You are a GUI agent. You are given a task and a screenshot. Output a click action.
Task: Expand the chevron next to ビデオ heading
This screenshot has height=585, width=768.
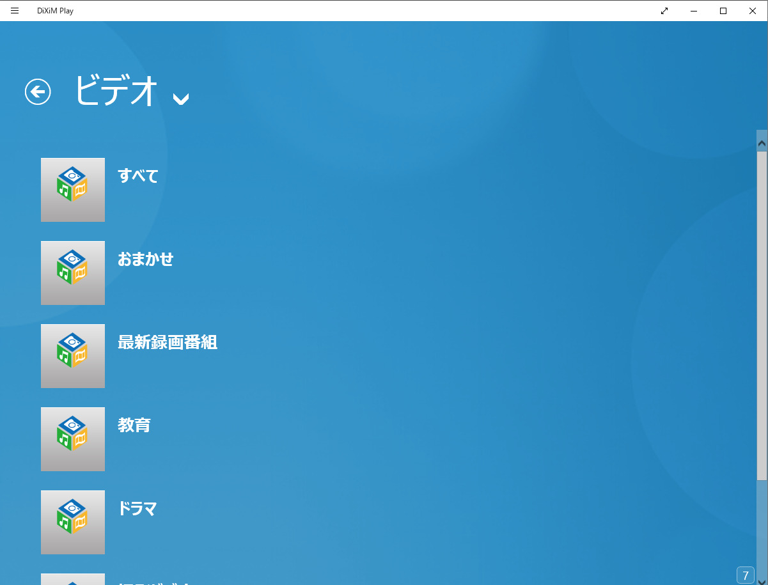tap(181, 98)
